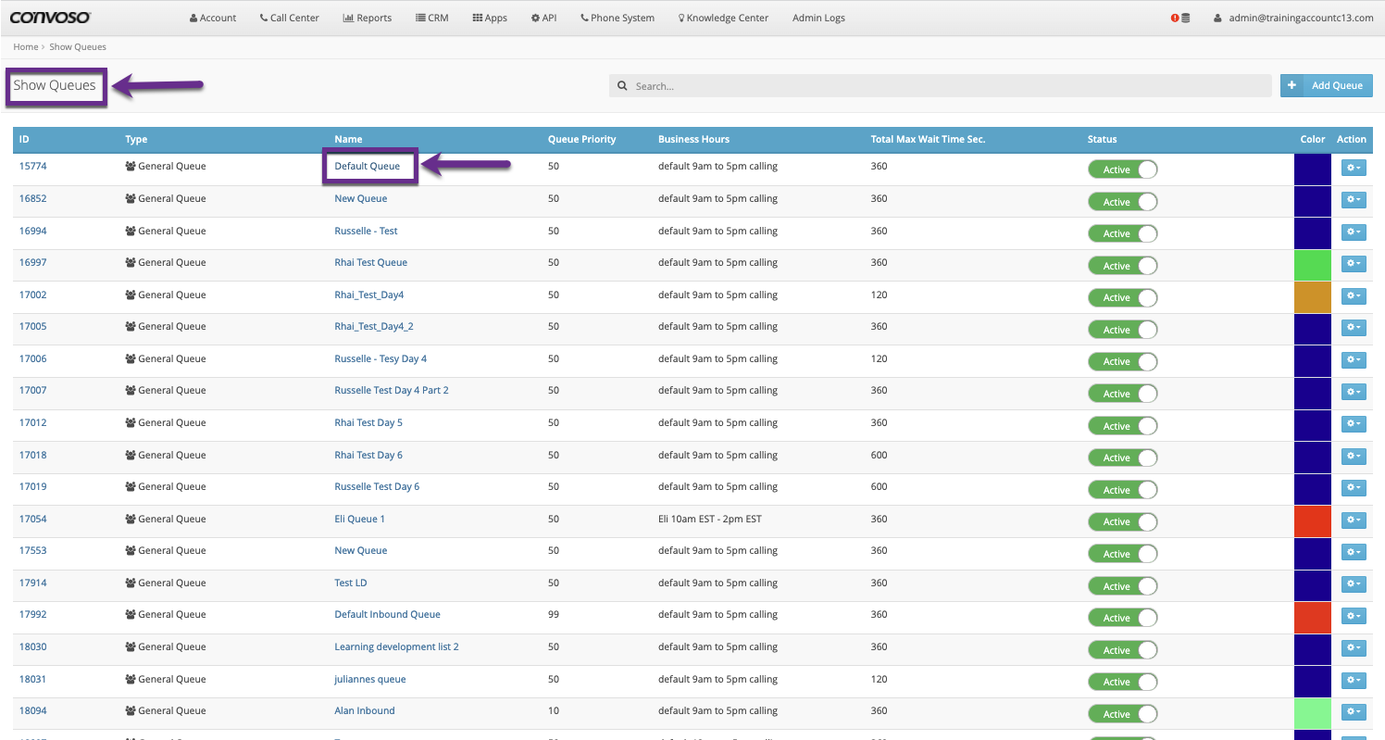The width and height of the screenshot is (1385, 740).
Task: Click the Convoso logo
Action: tap(51, 18)
